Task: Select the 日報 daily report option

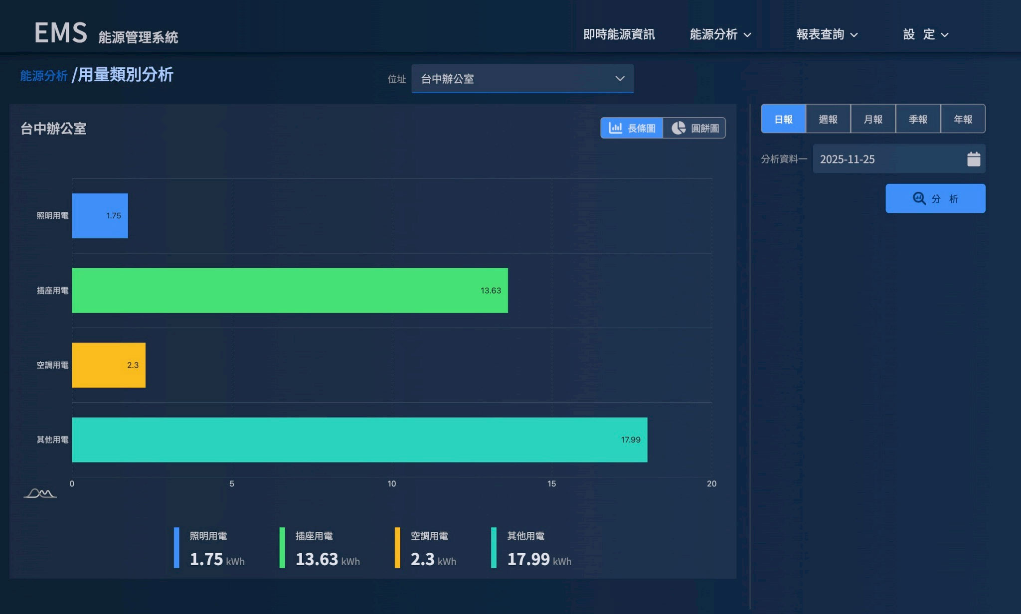Action: [783, 119]
